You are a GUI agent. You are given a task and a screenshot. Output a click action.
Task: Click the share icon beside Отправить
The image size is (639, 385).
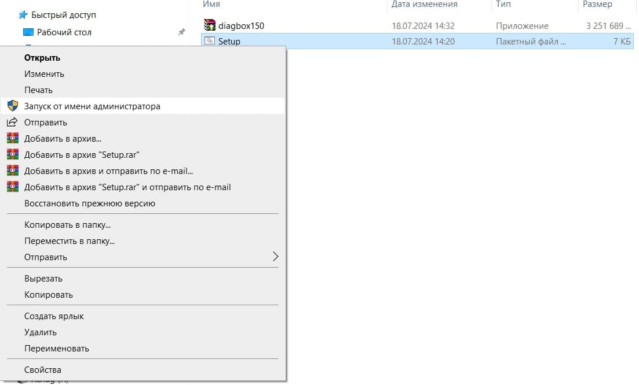tap(13, 123)
